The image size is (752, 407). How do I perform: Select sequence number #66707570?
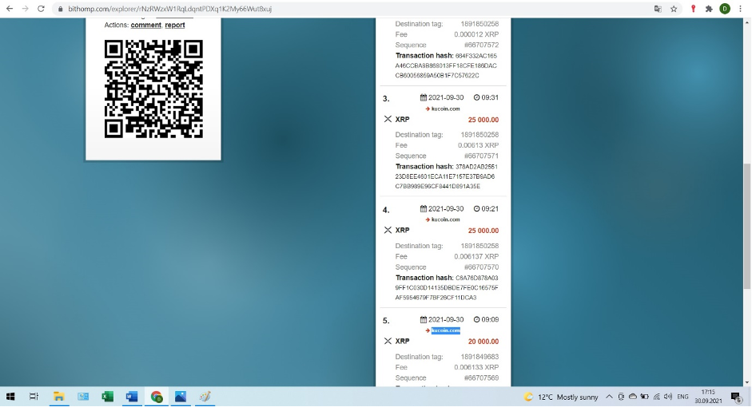481,267
